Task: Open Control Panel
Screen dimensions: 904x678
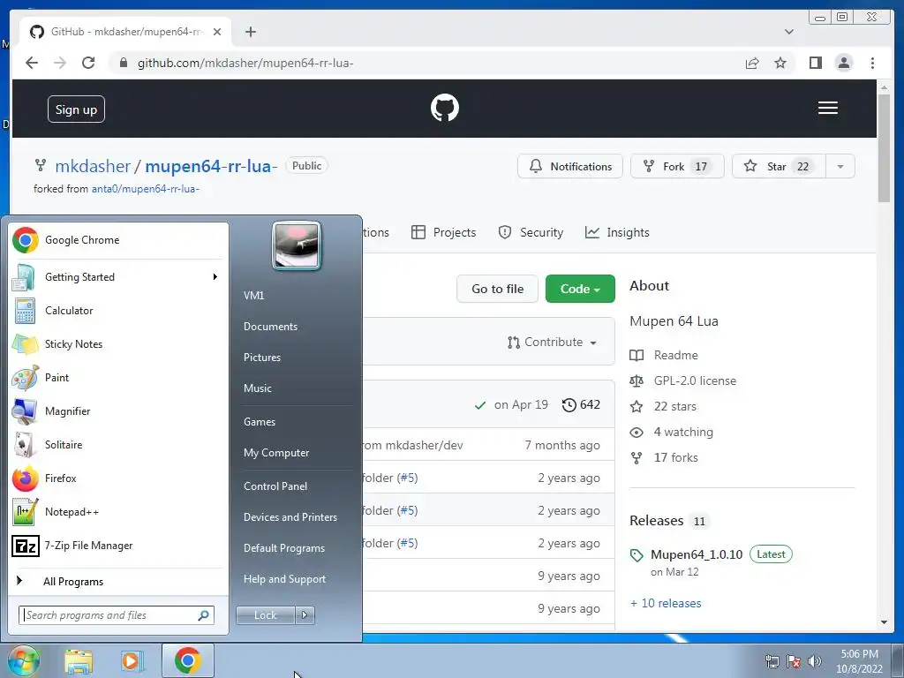Action: (275, 486)
